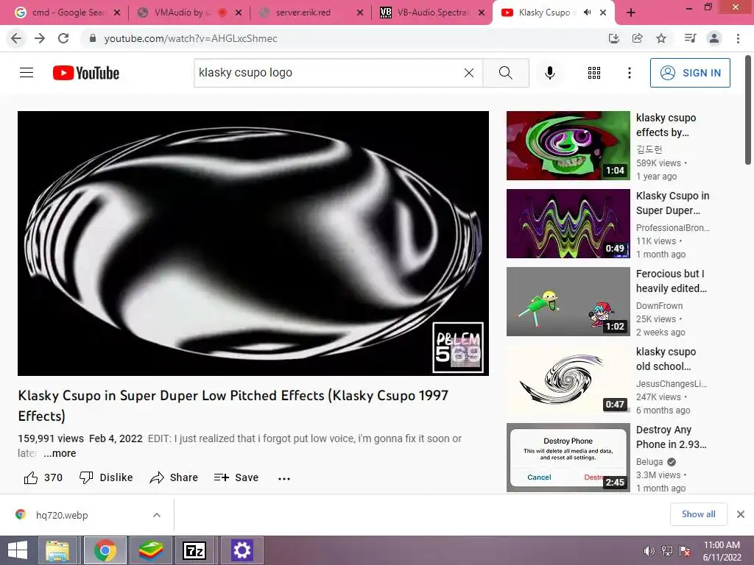Mute the tab via speaker icon on Klasky tab
The image size is (754, 565).
[587, 13]
